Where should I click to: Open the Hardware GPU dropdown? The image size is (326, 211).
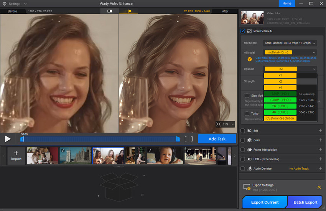[x=290, y=43]
